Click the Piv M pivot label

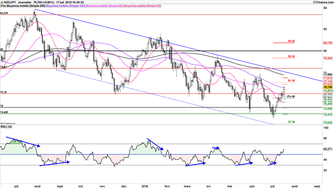(x=291, y=96)
